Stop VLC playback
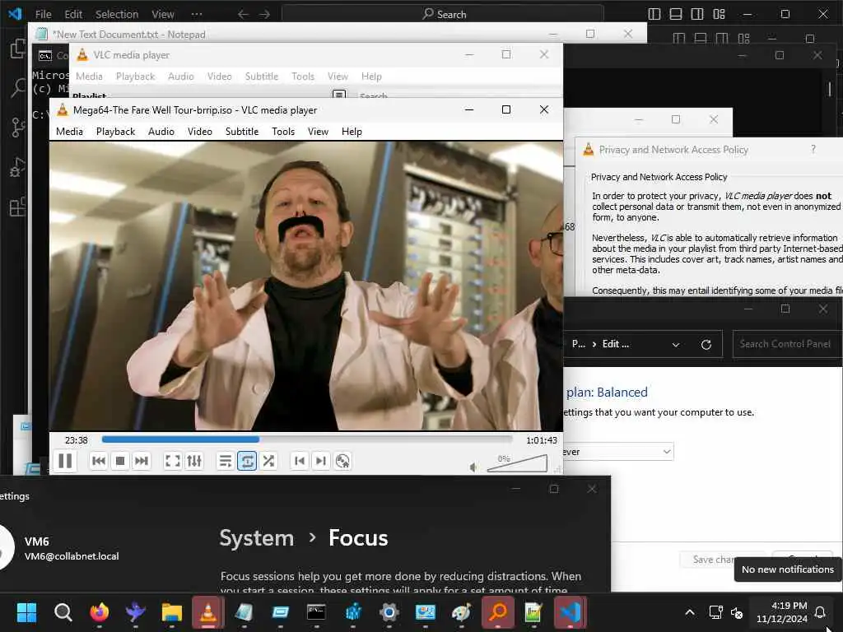 point(120,461)
